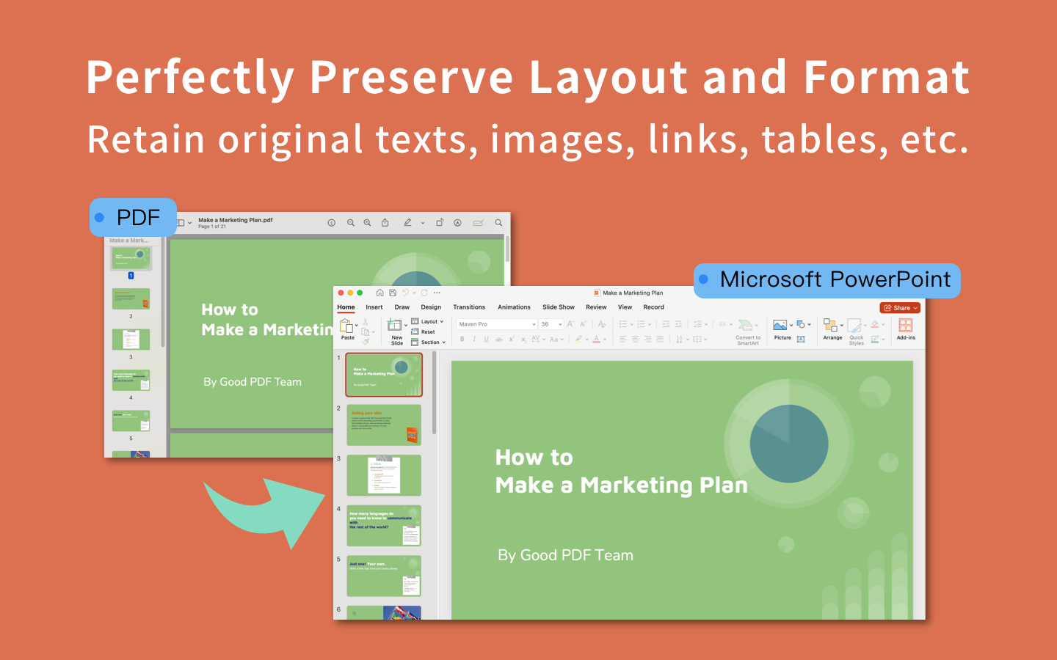Open the font size 36 dropdown
The height and width of the screenshot is (660, 1057).
click(x=560, y=324)
